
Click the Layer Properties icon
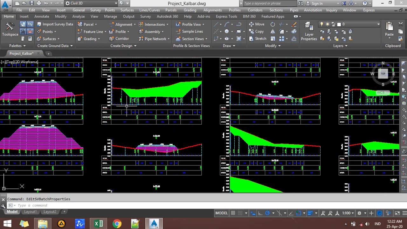pos(308,31)
